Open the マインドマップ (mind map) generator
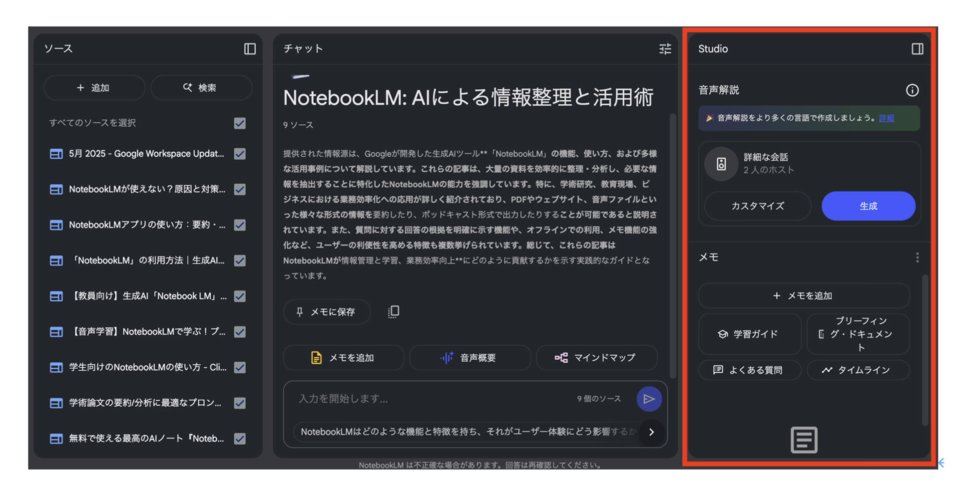 596,358
